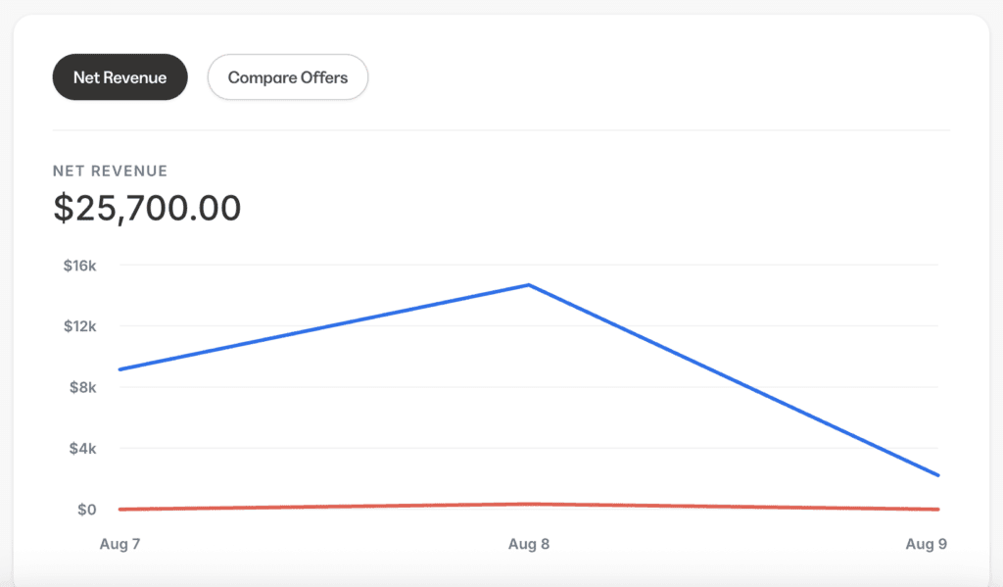Click the blue line start point at Aug 7
Viewport: 1003px width, 587px height.
coord(120,369)
